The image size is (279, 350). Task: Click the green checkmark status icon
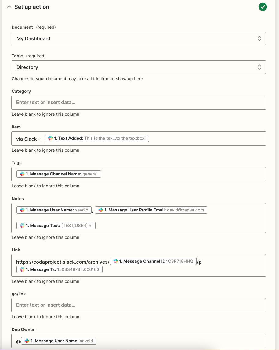point(263,7)
